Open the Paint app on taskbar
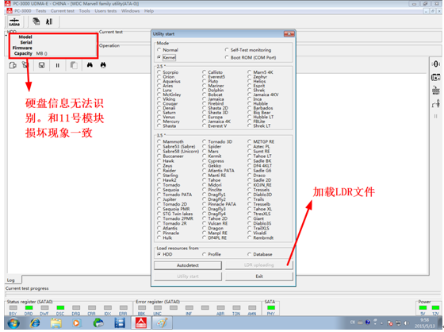444x332 pixels. [163, 323]
